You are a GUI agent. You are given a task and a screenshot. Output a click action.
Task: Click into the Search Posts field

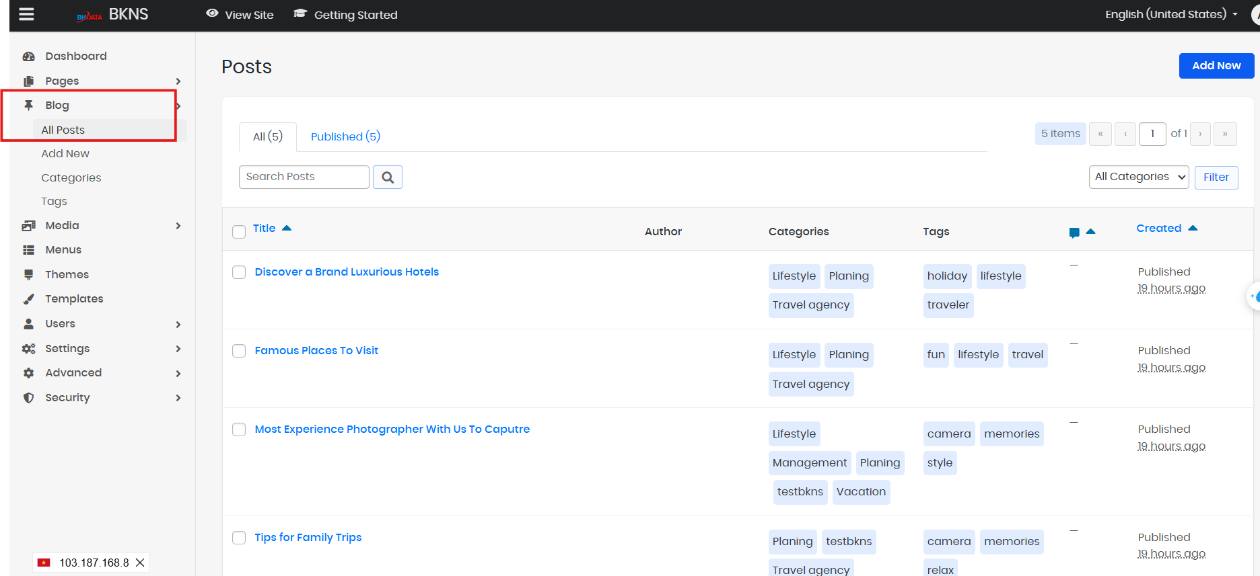tap(304, 177)
